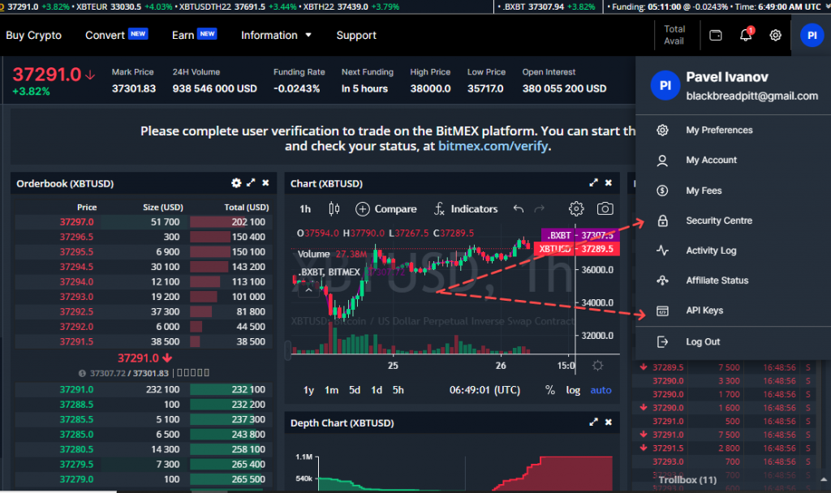Expand the Depth Chart panel to fullscreen
Screen dimensions: 831x493
(593, 422)
